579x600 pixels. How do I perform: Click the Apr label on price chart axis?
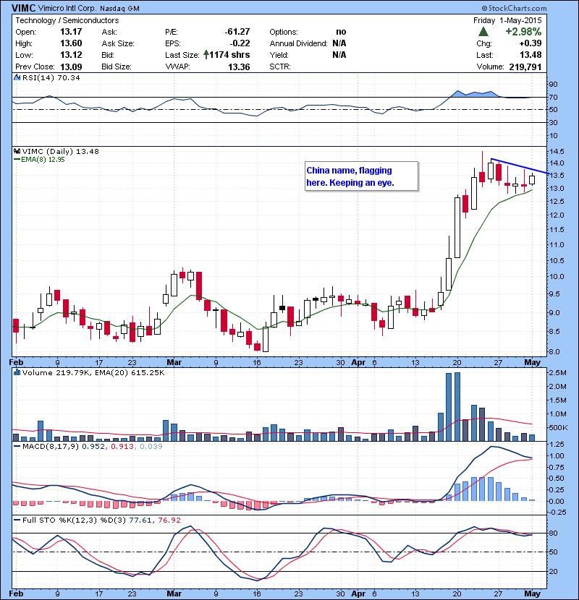click(358, 362)
